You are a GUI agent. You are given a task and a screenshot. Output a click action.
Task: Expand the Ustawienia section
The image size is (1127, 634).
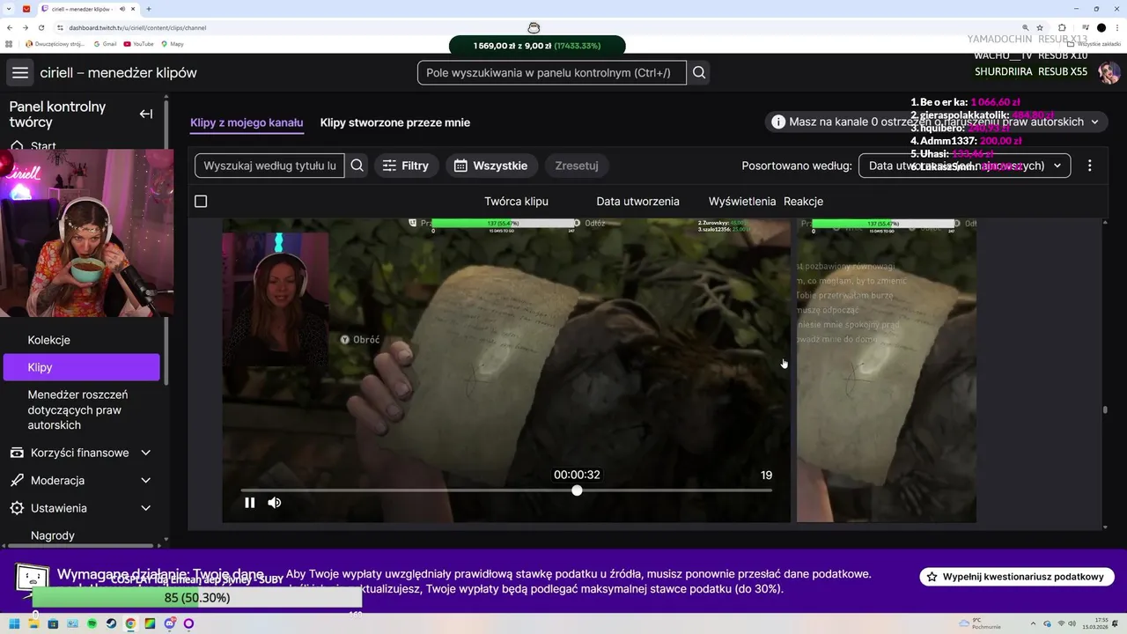pos(79,508)
